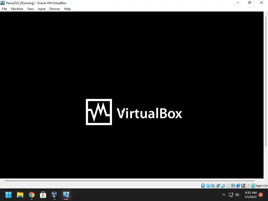This screenshot has width=268, height=201.
Task: Click the network adapters status icon
Action: click(x=218, y=186)
